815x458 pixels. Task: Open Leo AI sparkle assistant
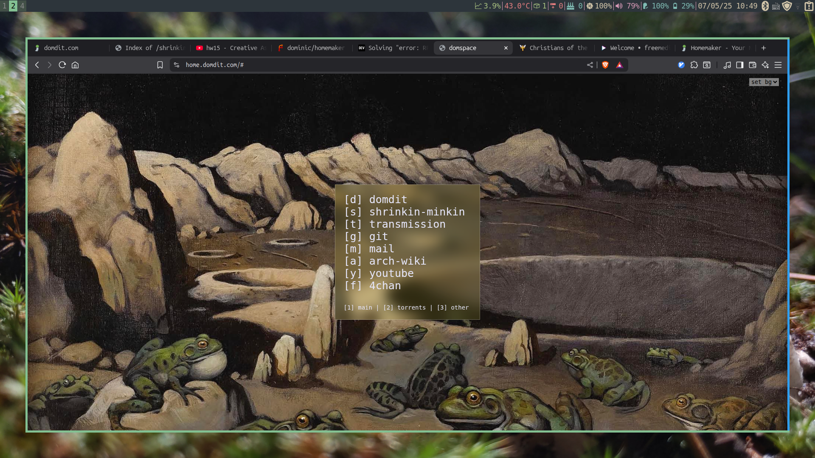coord(765,65)
